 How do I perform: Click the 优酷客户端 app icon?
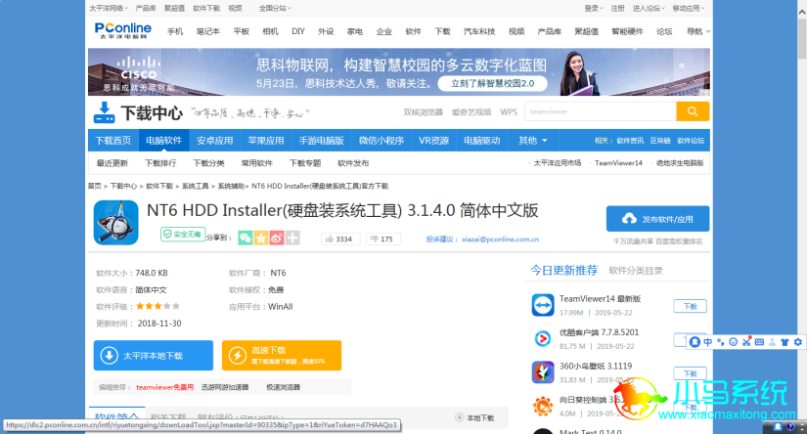(x=543, y=338)
